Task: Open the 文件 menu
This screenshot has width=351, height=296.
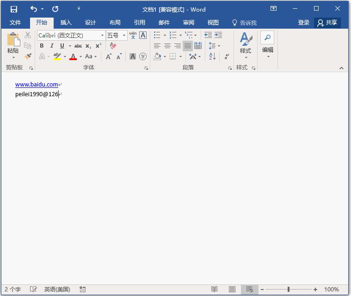Action: point(15,23)
